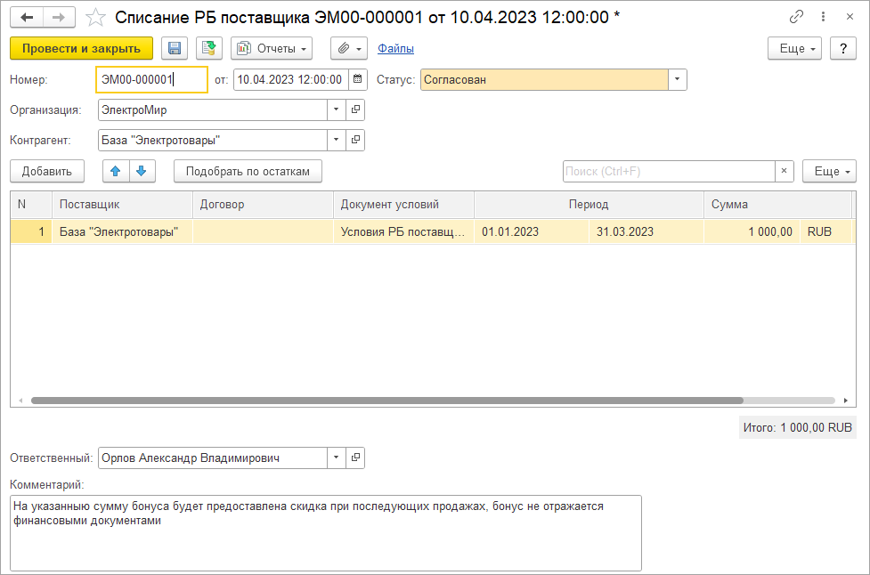Viewport: 870px width, 575px height.
Task: Open the calendar picker for the date
Action: [357, 79]
